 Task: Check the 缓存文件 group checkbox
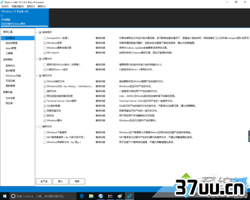pyautogui.click(x=40, y=126)
